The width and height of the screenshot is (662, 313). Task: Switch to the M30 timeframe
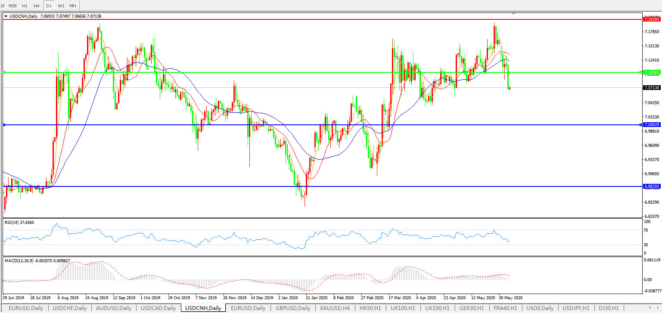point(12,6)
